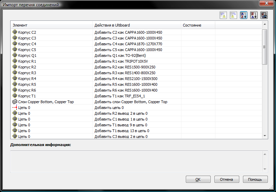Image resolution: width=276 pixels, height=192 pixels.
Task: Cancel import with the Отмена button
Action: 227,179
